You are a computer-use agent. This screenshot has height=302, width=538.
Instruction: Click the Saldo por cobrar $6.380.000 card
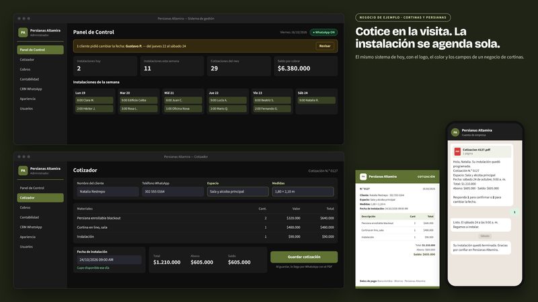[306, 66]
